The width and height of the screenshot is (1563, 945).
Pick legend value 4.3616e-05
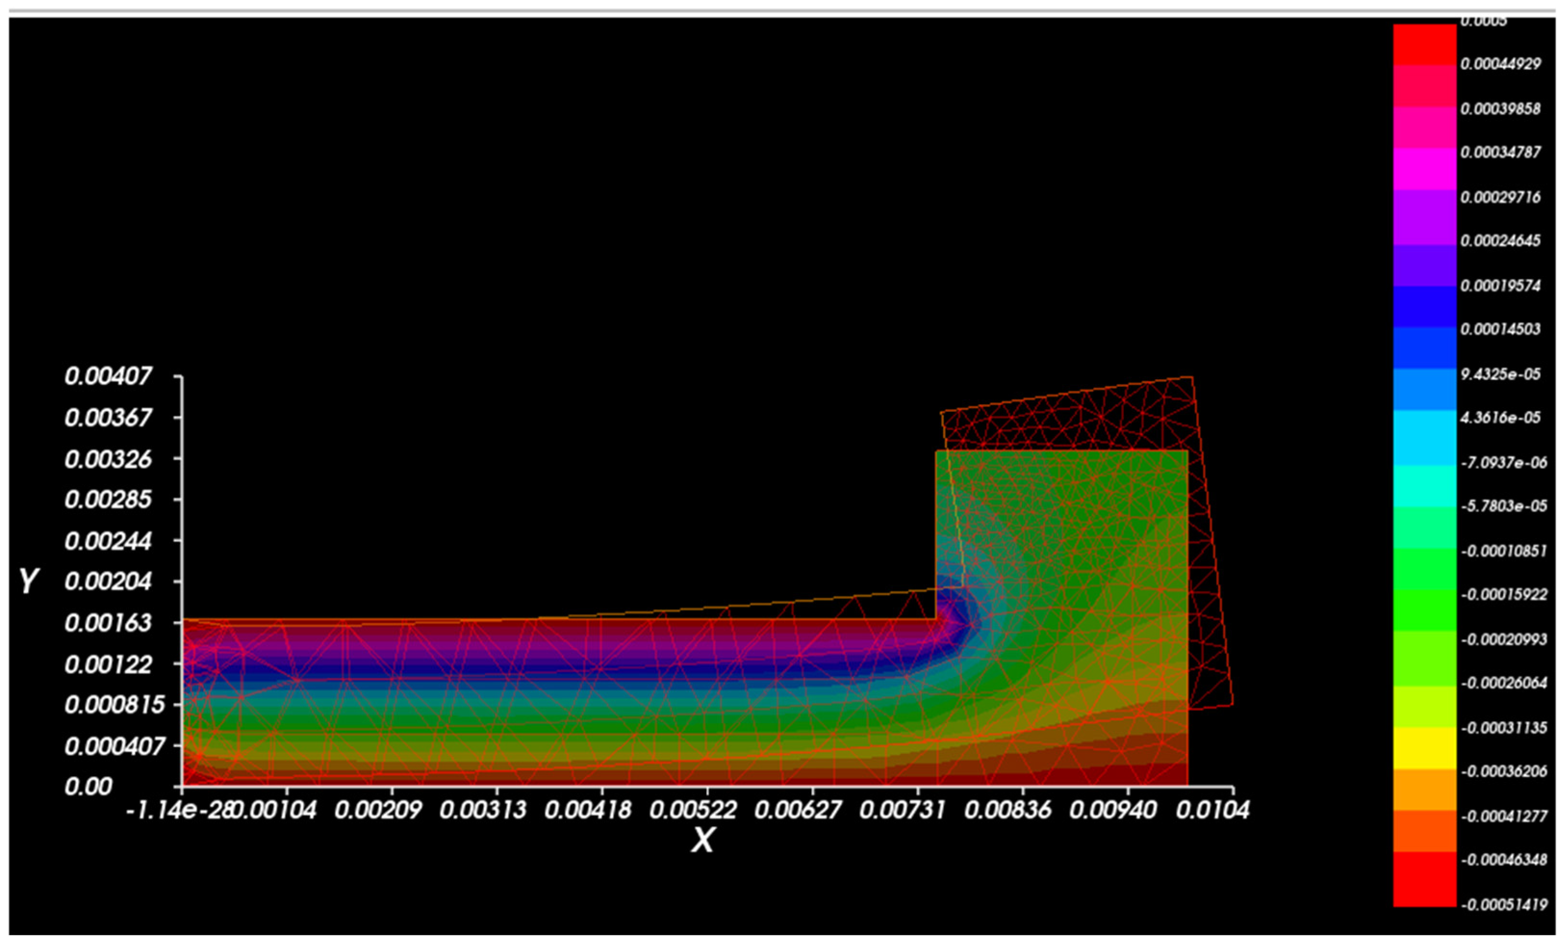[1501, 418]
